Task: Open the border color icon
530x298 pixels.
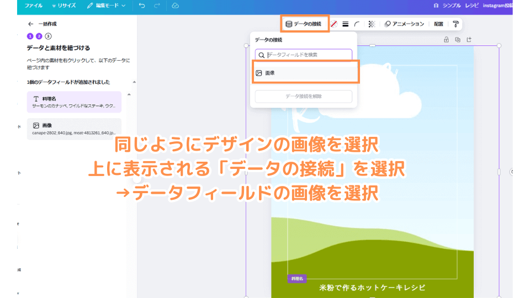Action: click(x=333, y=24)
